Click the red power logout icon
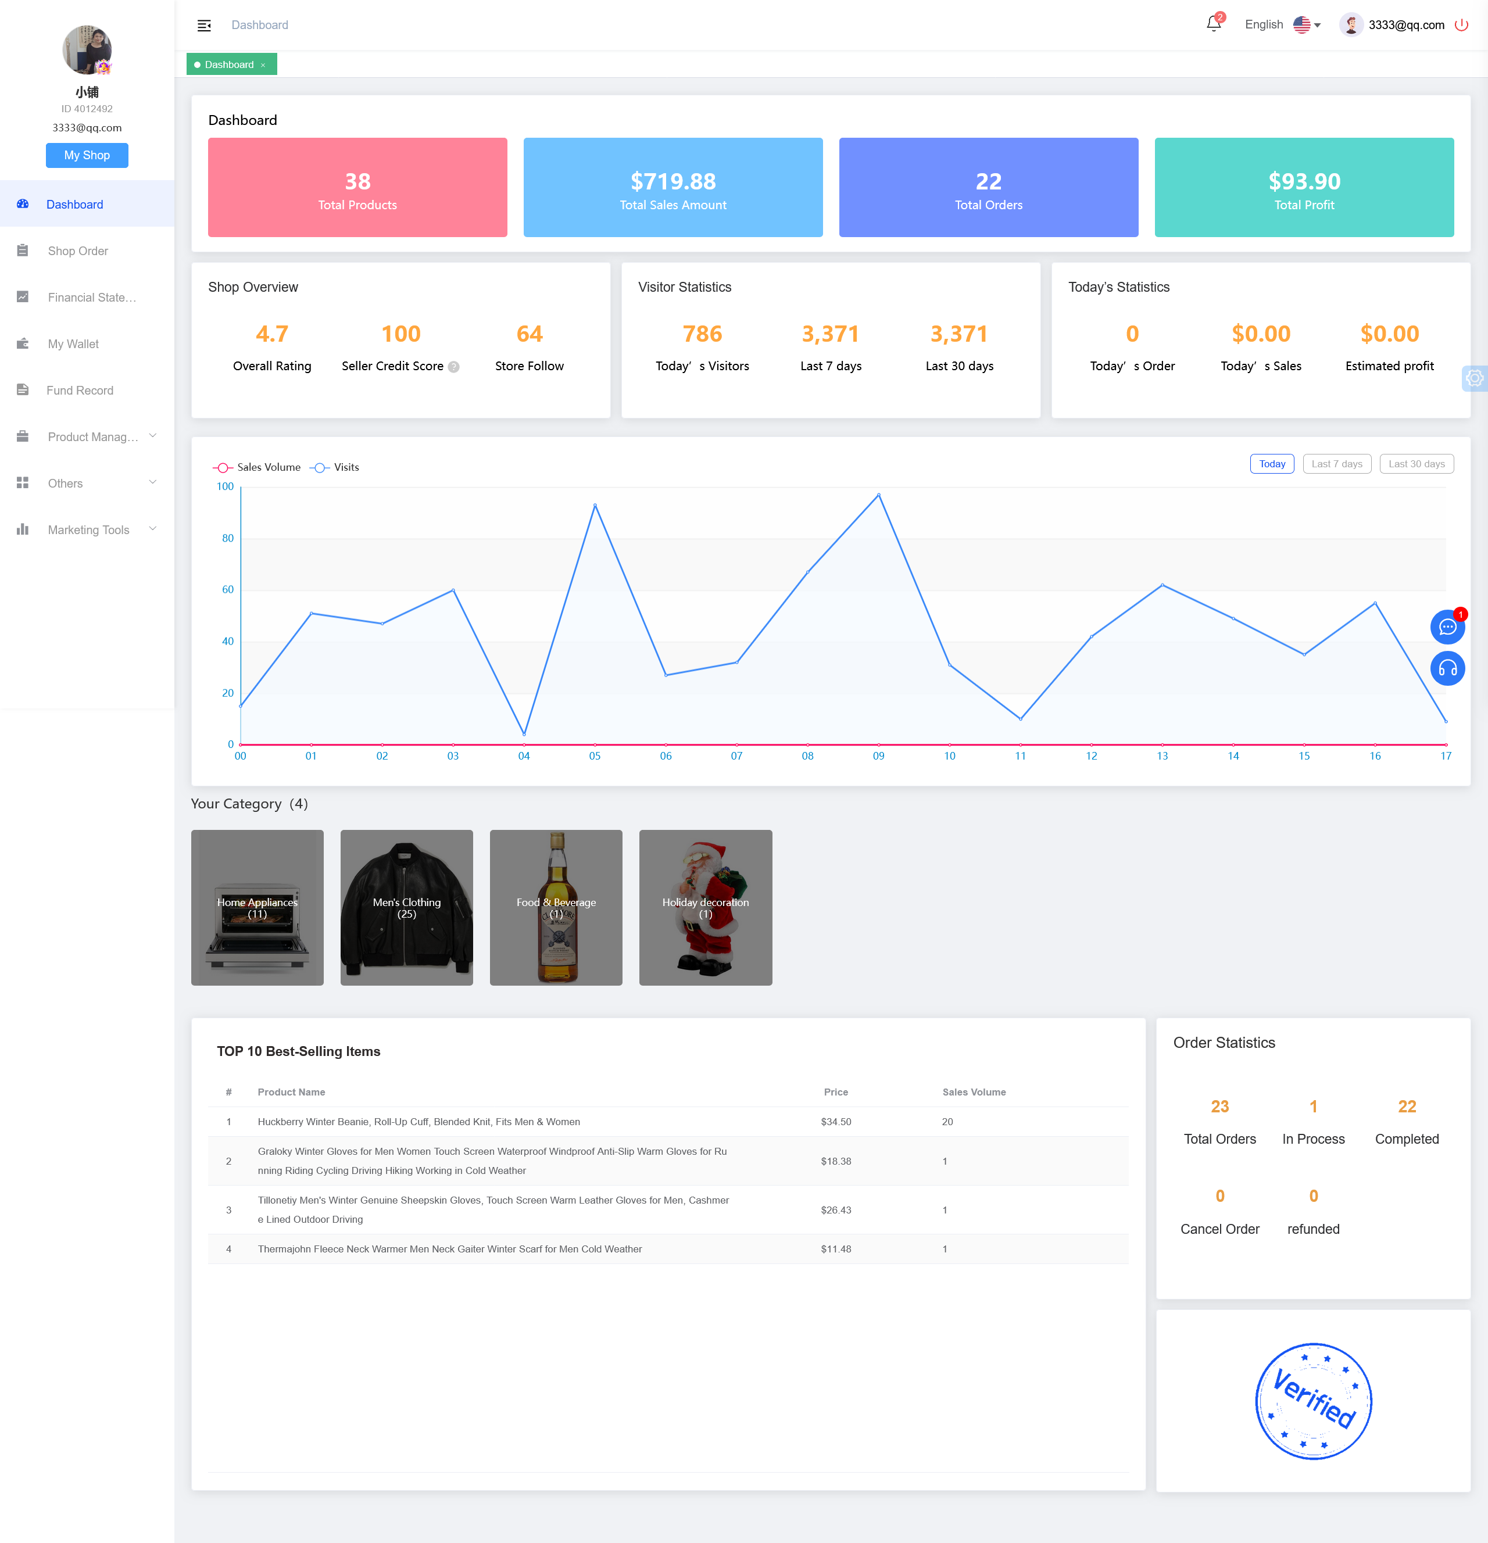Viewport: 1488px width, 1543px height. [1461, 24]
